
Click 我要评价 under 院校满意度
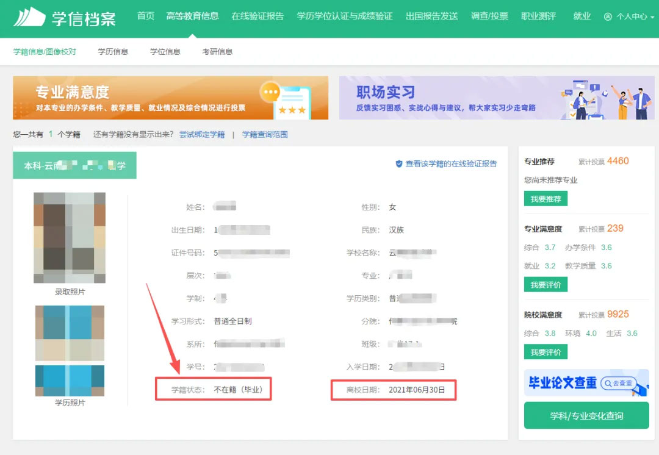546,352
